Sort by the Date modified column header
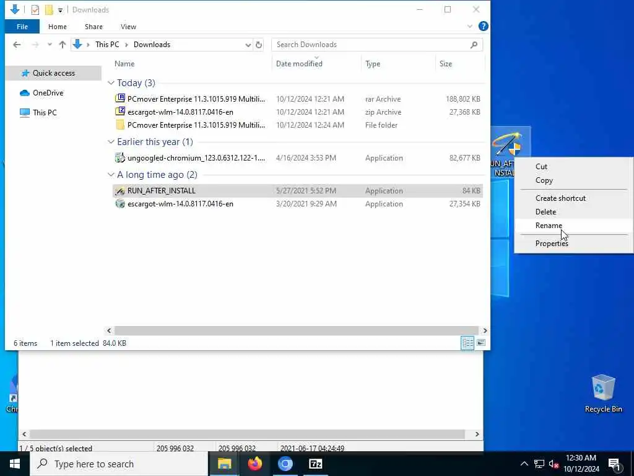 [299, 64]
